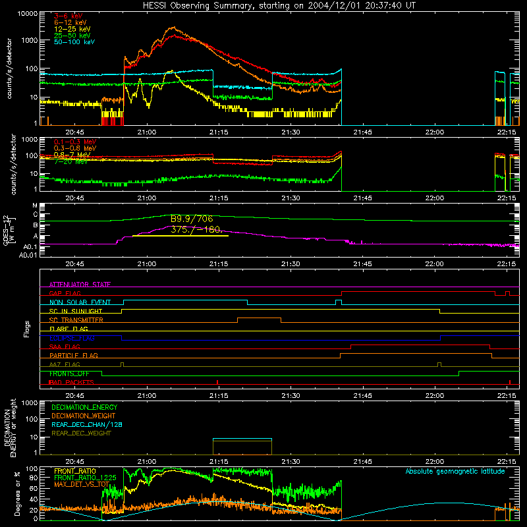Screen dimensions: 527x527
Task: Click the 20:45 time label under the decimation panel
Action: click(x=74, y=462)
